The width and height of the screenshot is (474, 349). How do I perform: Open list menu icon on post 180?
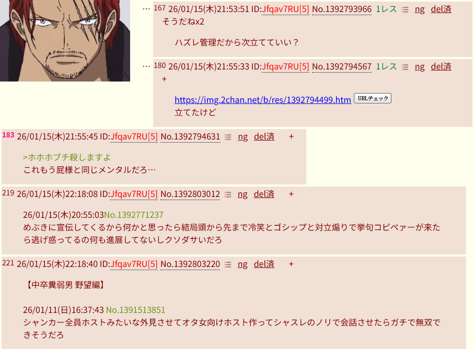(405, 67)
